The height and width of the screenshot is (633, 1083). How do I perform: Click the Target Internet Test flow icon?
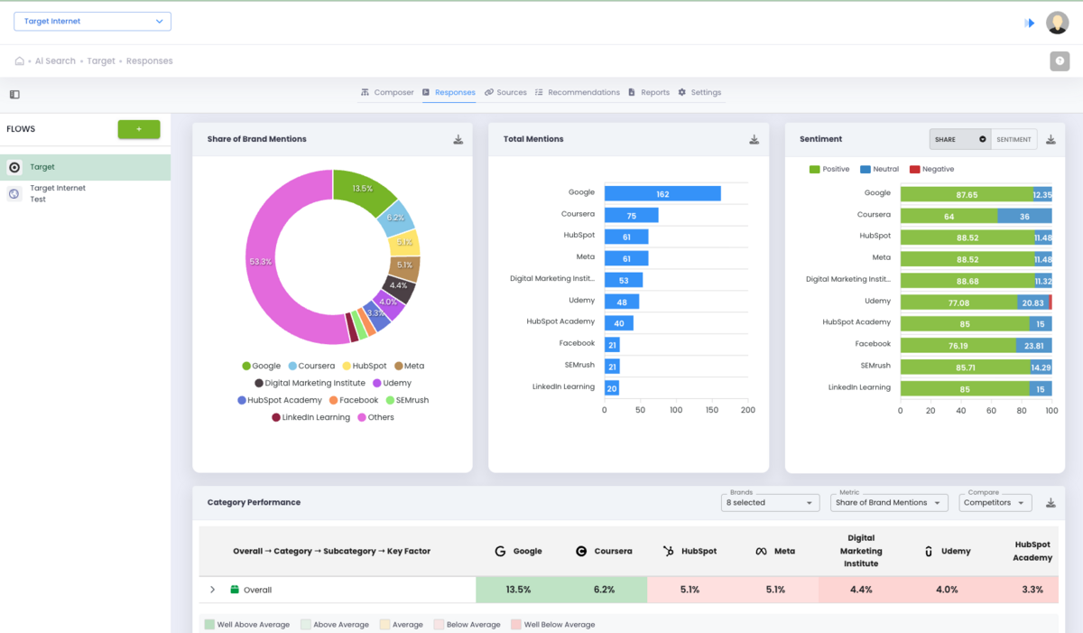(x=14, y=193)
